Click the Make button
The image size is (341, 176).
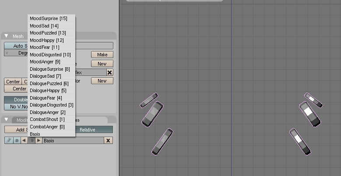pos(102,55)
